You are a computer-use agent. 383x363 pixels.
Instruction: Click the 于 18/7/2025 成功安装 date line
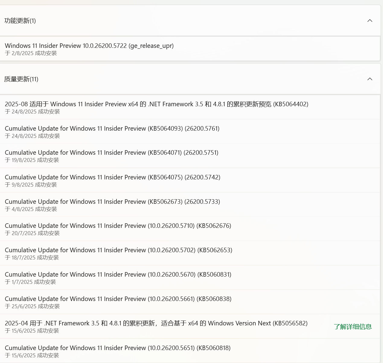pyautogui.click(x=32, y=258)
